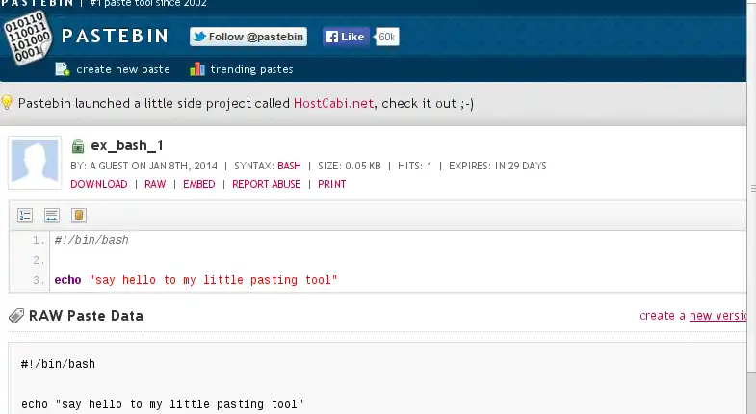Viewport: 756px width, 414px height.
Task: Print the paste
Action: (331, 184)
